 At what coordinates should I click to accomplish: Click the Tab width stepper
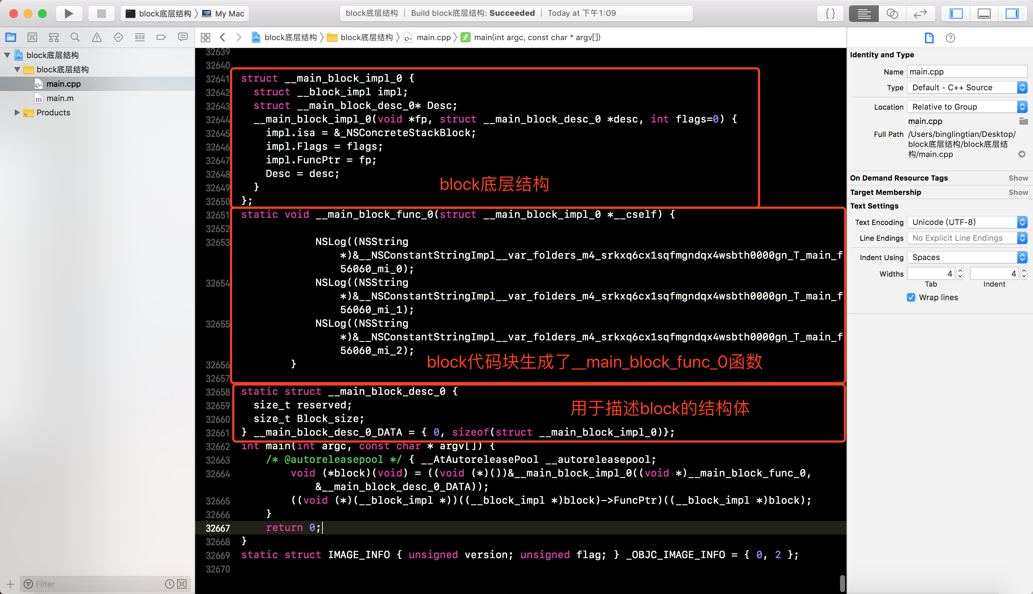(960, 273)
